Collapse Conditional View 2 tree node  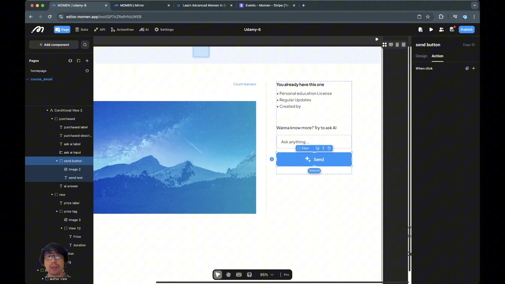(47, 110)
